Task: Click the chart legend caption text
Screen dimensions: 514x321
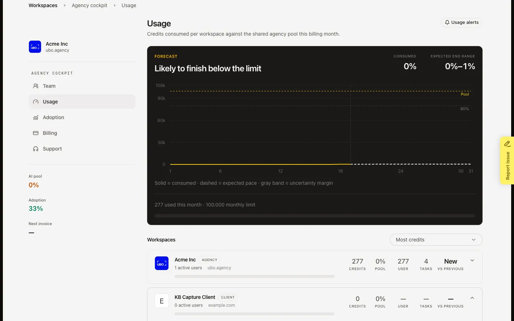Action: [x=244, y=183]
